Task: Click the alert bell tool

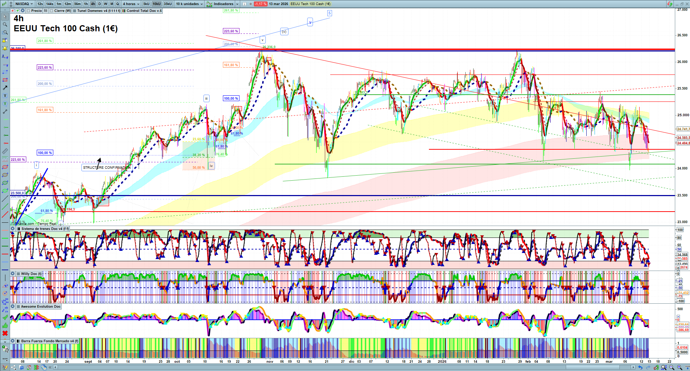Action: pyautogui.click(x=5, y=48)
